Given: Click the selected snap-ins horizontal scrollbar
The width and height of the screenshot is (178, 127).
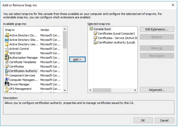Looking at the screenshot, I should click(x=105, y=90).
